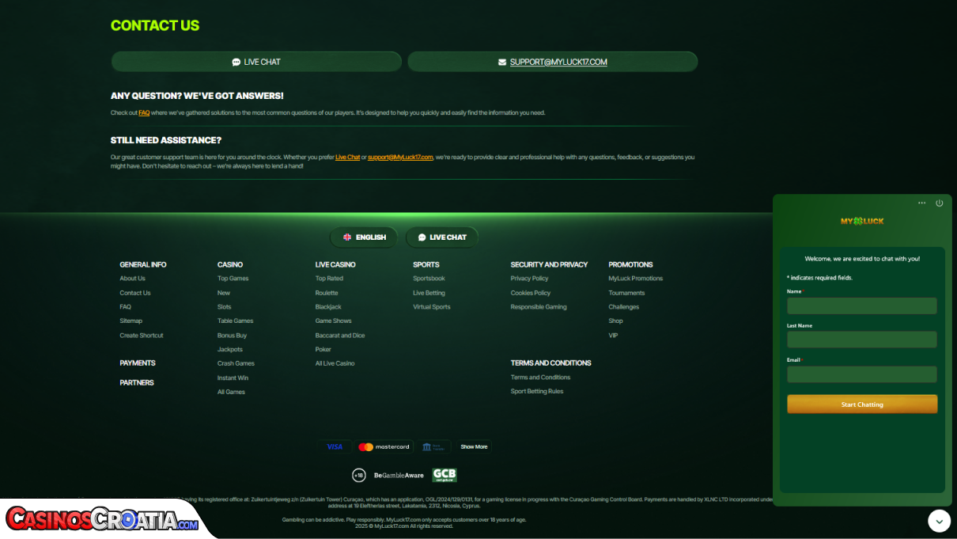Expand payment methods with Show More

click(475, 447)
